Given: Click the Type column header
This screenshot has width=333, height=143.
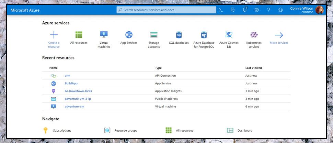Looking at the screenshot, I should (158, 68).
